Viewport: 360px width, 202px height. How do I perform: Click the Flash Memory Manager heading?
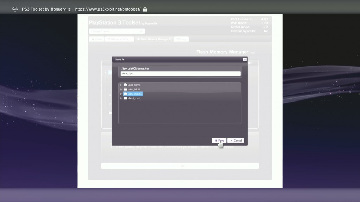point(222,52)
